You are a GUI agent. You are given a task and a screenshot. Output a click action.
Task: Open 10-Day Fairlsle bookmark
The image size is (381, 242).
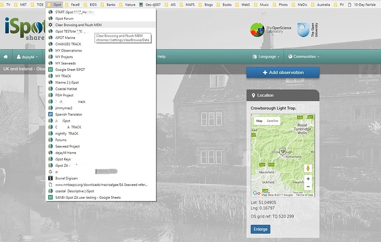tap(362, 4)
